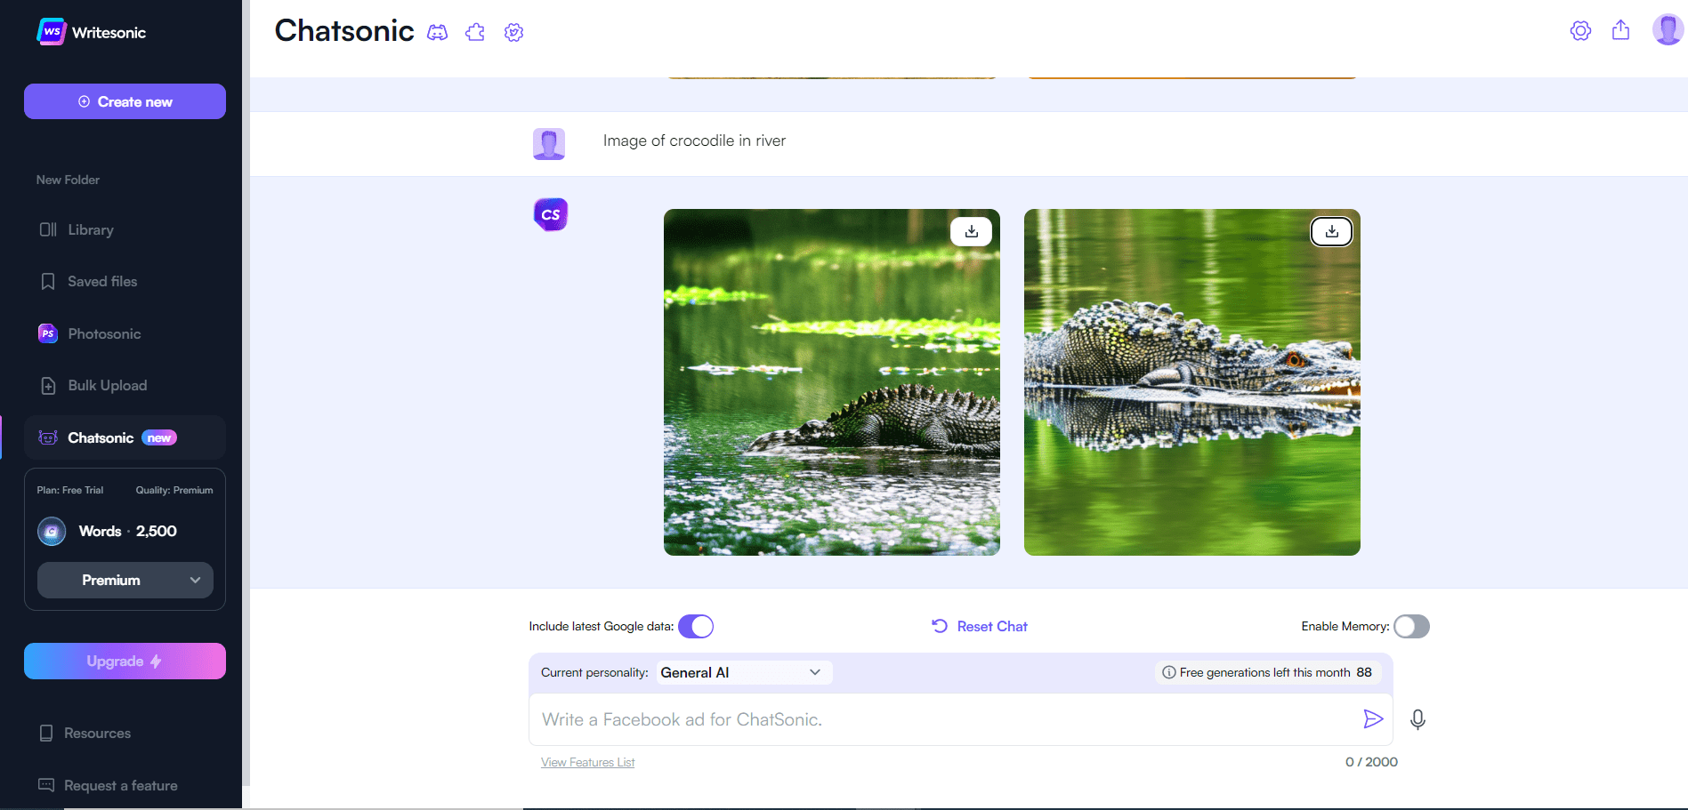Image resolution: width=1688 pixels, height=810 pixels.
Task: Click Reset Chat
Action: (979, 626)
